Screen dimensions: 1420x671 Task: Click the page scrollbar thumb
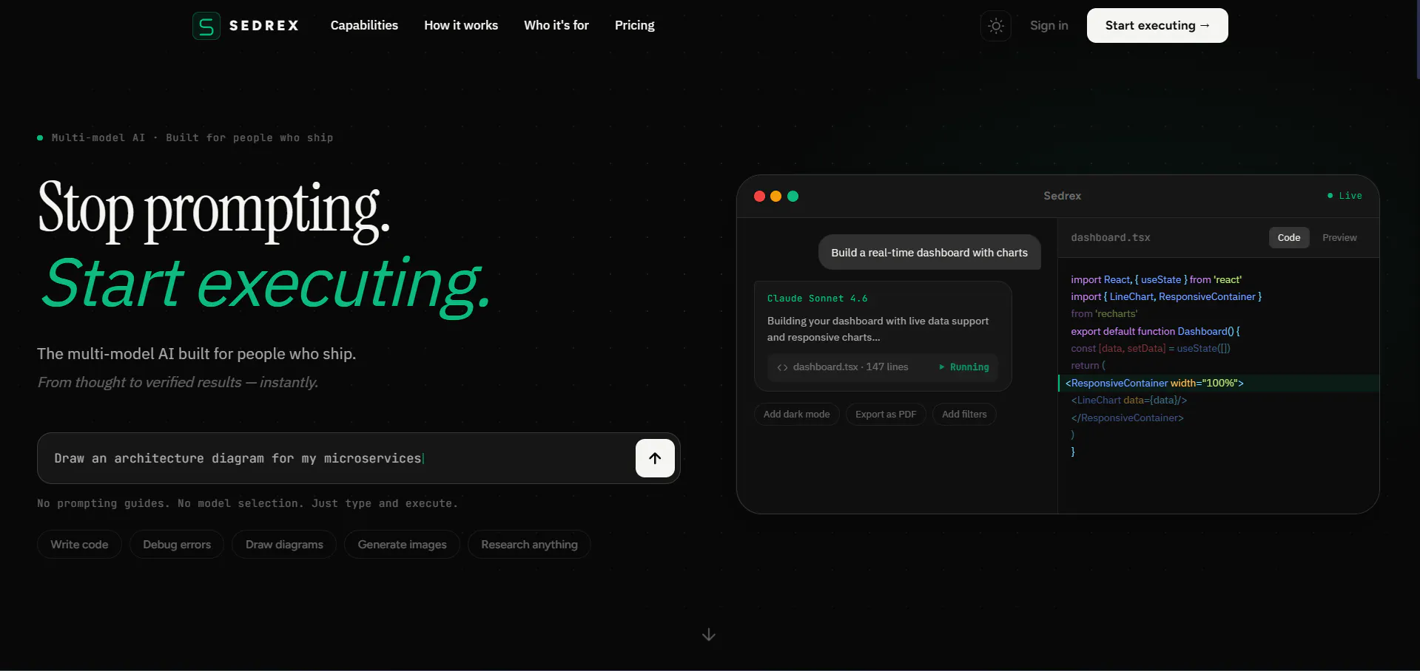1418,38
